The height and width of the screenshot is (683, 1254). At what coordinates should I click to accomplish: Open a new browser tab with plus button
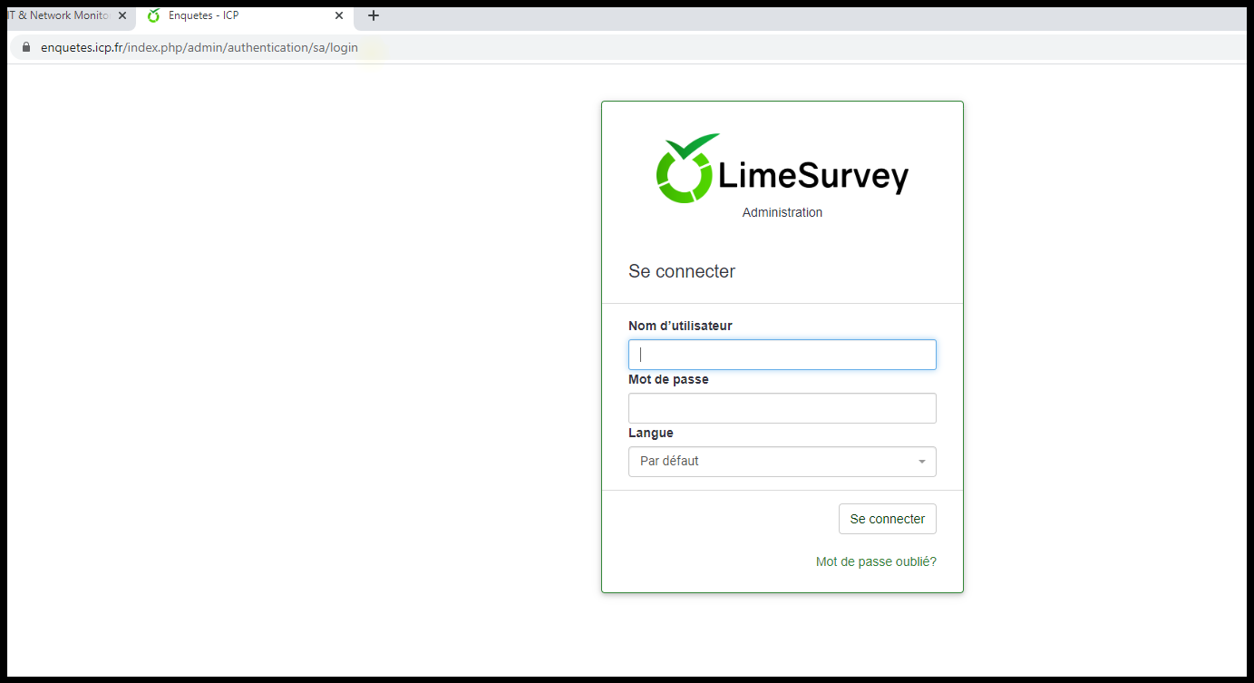(373, 15)
